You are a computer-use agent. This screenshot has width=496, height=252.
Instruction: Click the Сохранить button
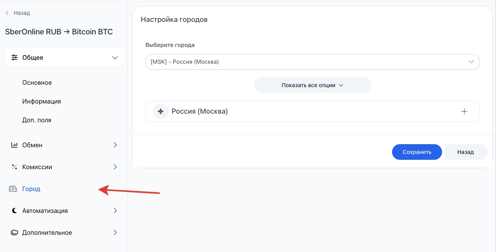[x=417, y=152]
